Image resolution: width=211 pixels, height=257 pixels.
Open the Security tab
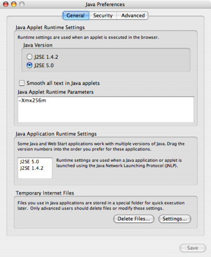103,15
